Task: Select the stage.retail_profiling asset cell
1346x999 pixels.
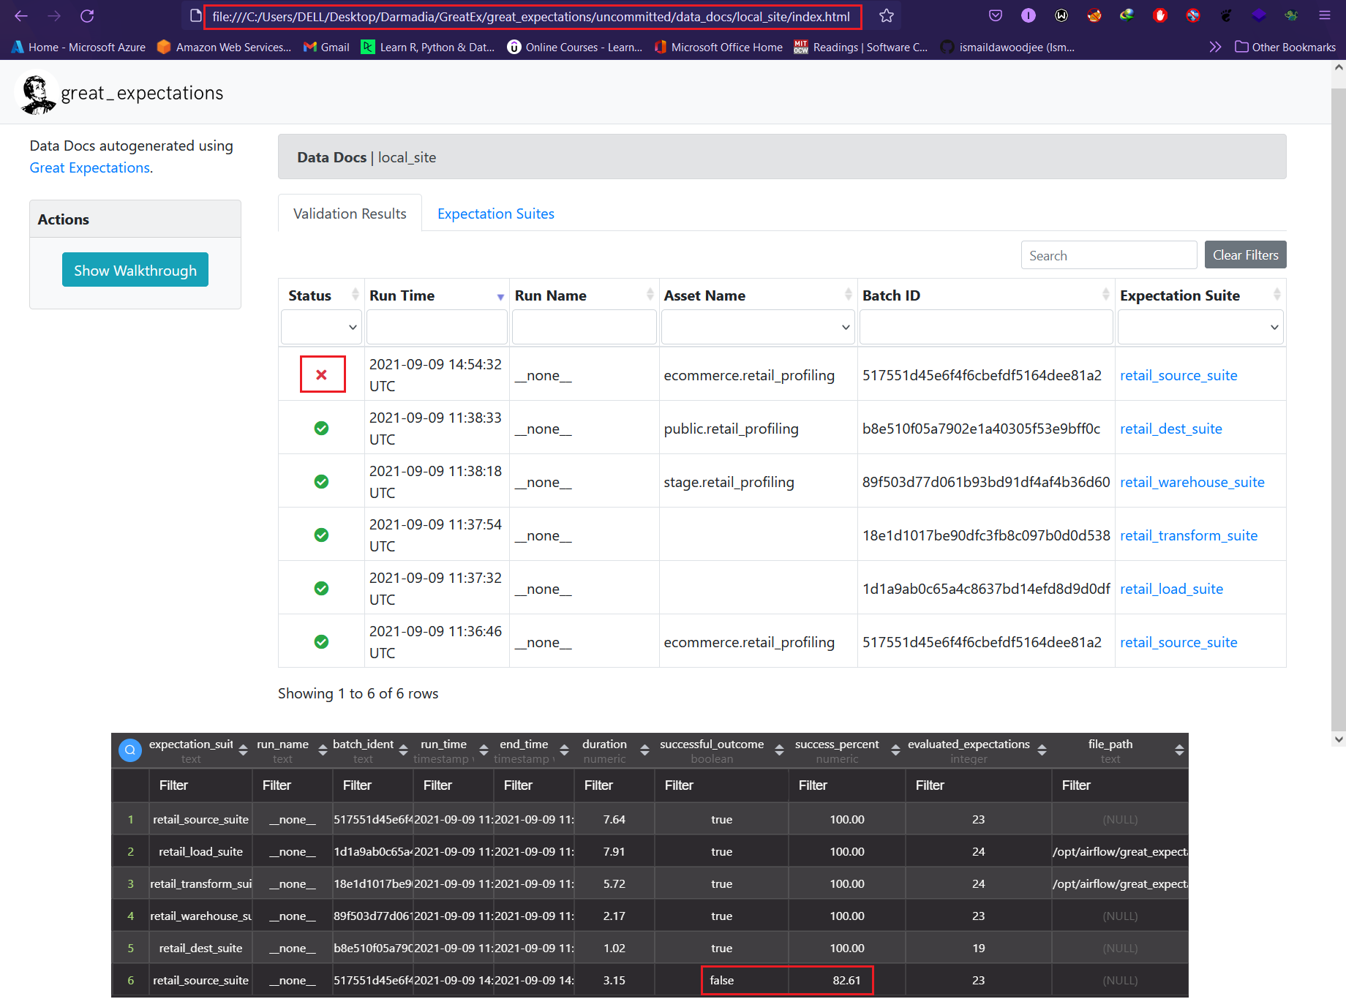Action: tap(758, 482)
